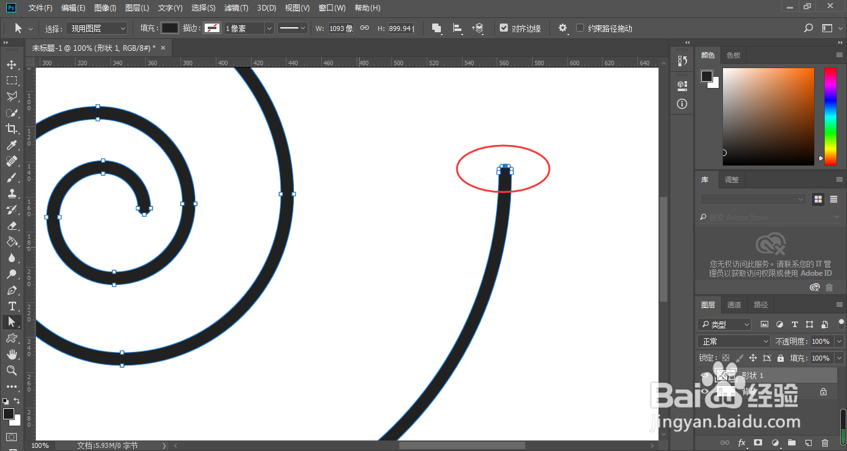The image size is (847, 451).
Task: Switch to the 调整 tab
Action: click(x=732, y=180)
